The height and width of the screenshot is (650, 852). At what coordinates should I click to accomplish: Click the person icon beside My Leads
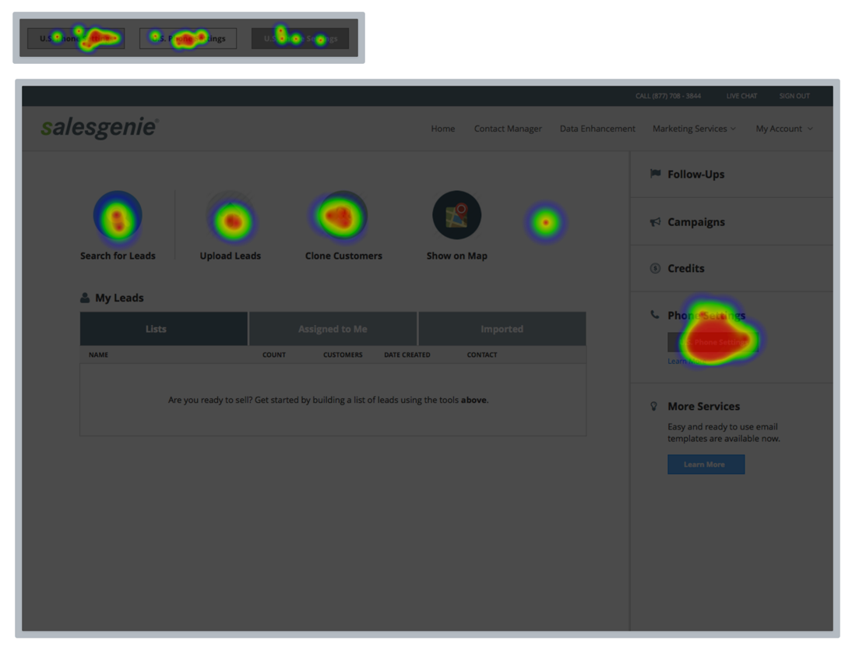click(85, 298)
